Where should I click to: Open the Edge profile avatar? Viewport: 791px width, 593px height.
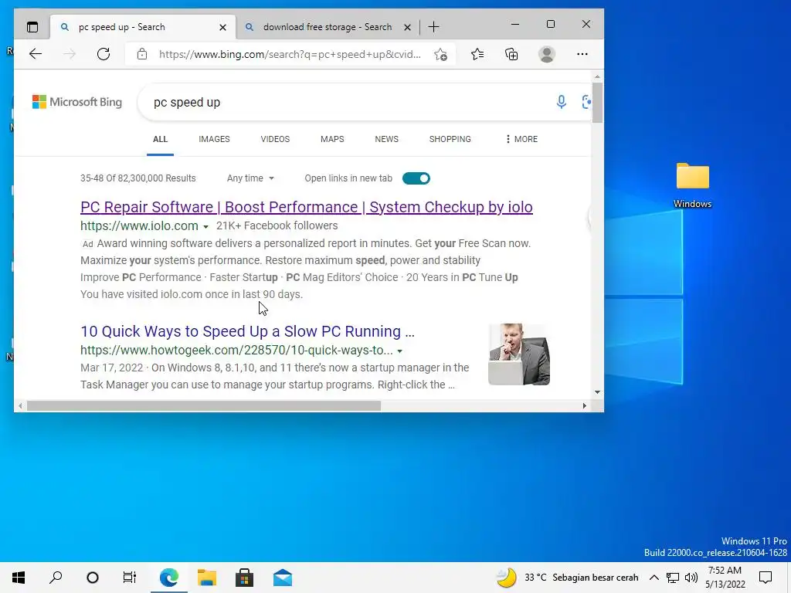click(547, 54)
